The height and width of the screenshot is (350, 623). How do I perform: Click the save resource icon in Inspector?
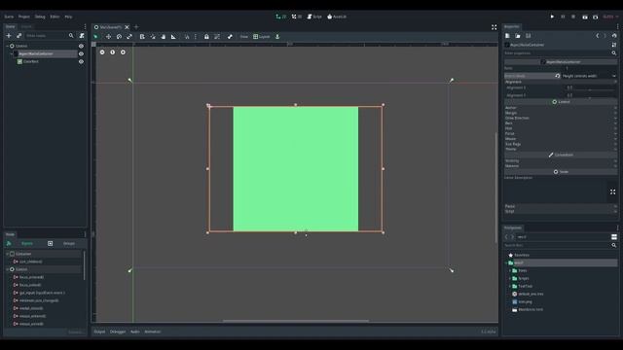(x=528, y=36)
